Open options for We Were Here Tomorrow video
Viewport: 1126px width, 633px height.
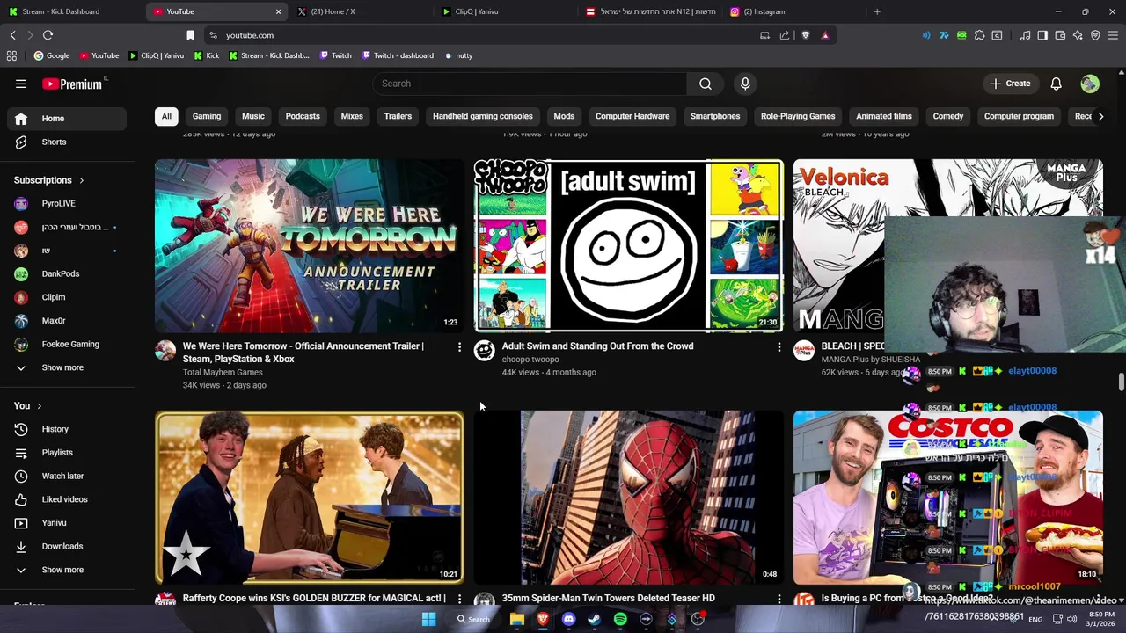point(459,347)
